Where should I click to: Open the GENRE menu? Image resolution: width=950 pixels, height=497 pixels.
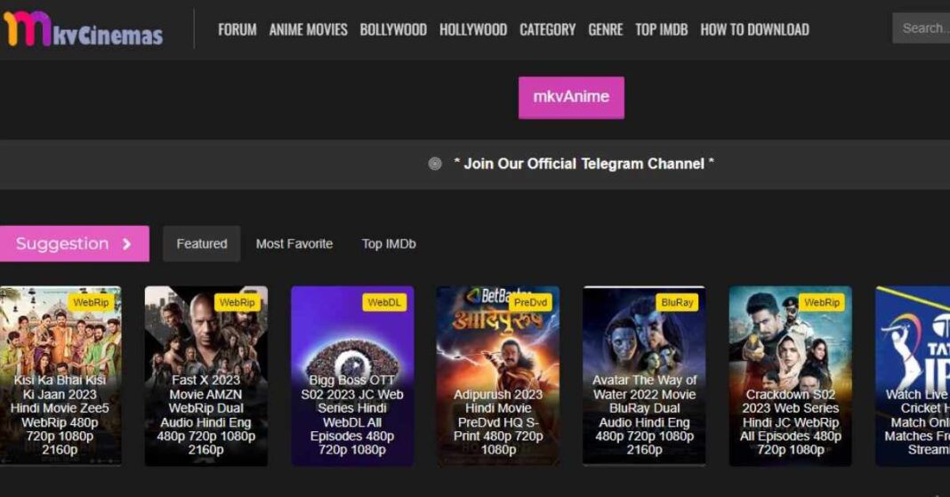coord(605,29)
